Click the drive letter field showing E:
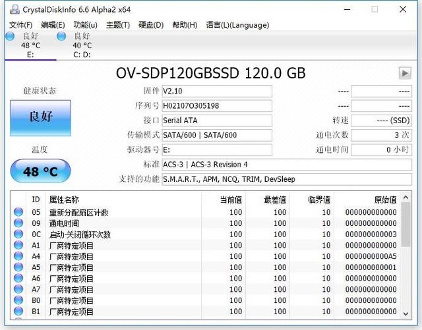The image size is (422, 330). (217, 150)
